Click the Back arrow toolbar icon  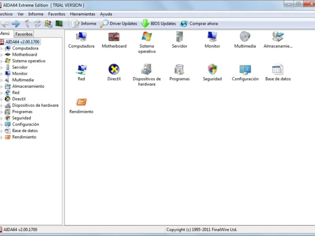pyautogui.click(x=5, y=24)
